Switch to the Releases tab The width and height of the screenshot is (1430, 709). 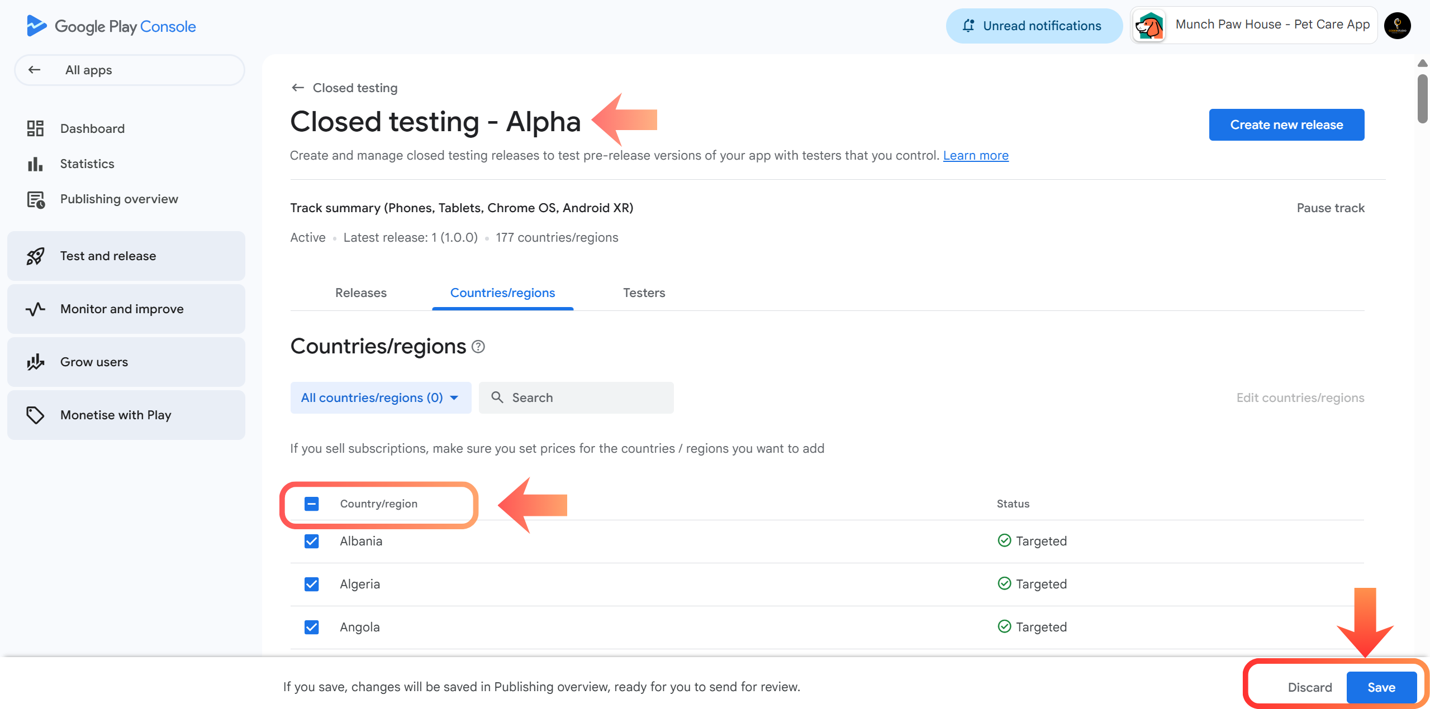pyautogui.click(x=360, y=293)
